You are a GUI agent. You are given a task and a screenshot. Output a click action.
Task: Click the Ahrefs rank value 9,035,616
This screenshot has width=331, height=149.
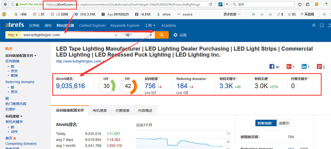70,86
